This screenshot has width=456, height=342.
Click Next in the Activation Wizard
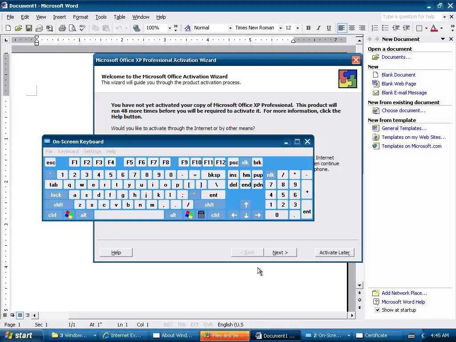(x=280, y=252)
